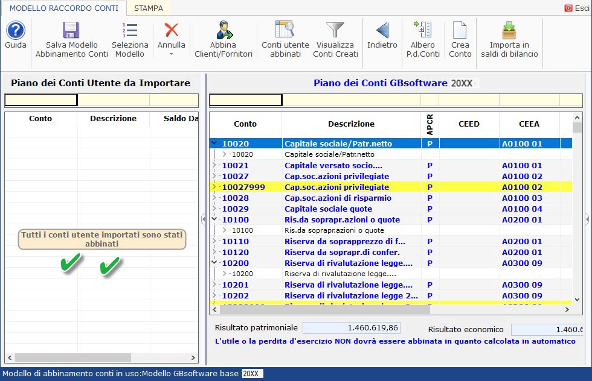The height and width of the screenshot is (381, 592).
Task: Switch to the STAMPA tab
Action: [x=148, y=8]
